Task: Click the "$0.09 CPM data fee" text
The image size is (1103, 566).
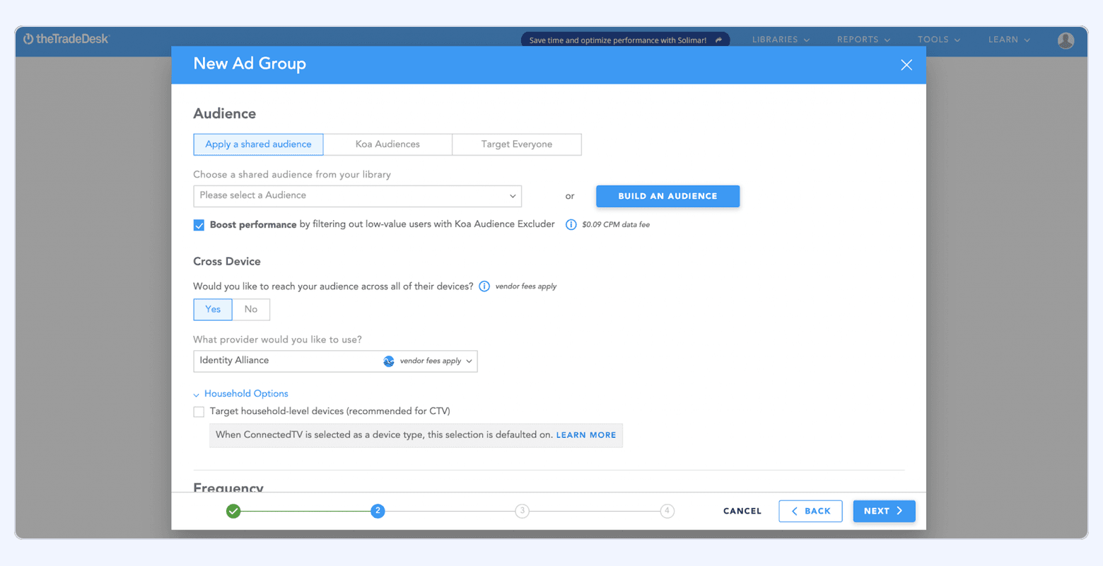Action: tap(616, 225)
